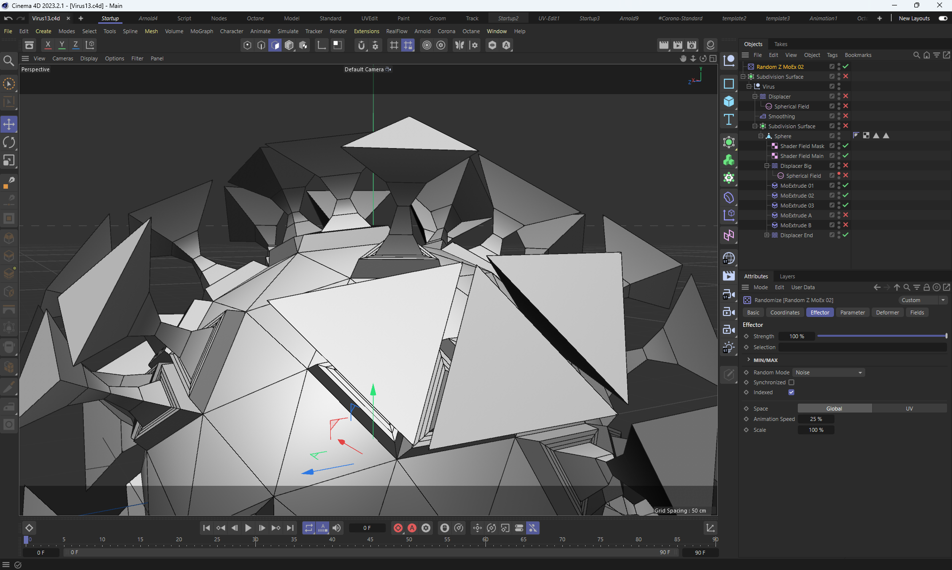Collapse the Virus object tree node

749,87
